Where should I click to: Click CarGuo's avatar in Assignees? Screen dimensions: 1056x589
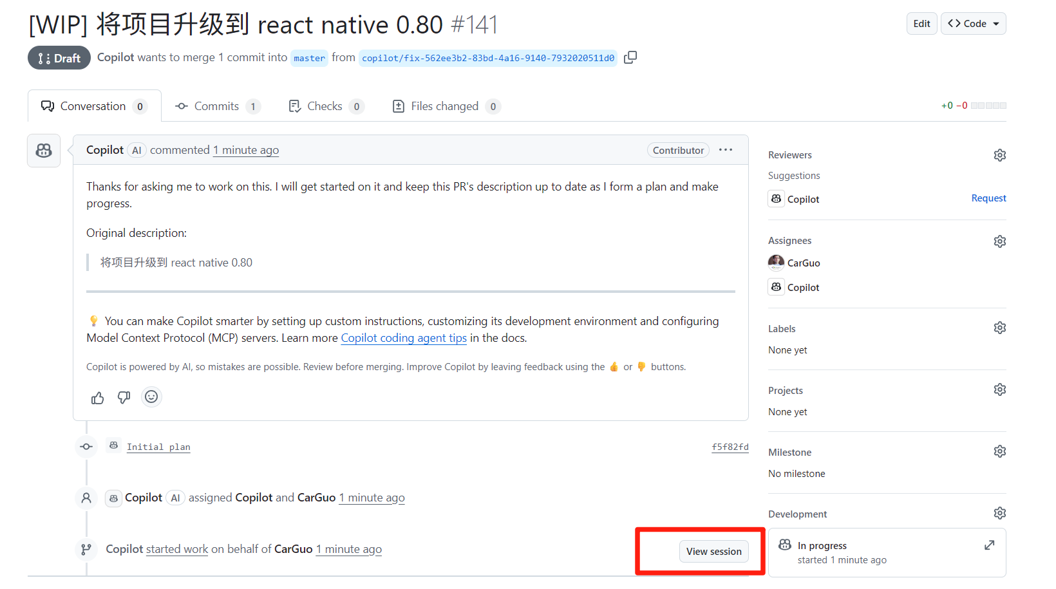click(x=776, y=263)
